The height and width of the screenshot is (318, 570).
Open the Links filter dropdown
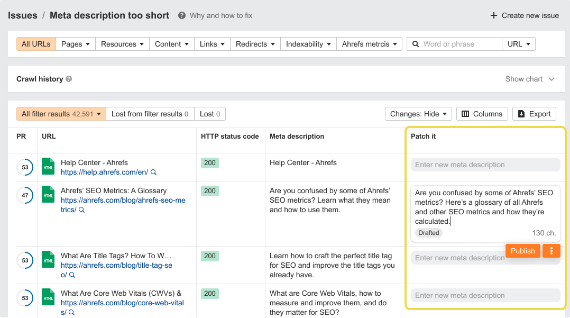click(213, 44)
